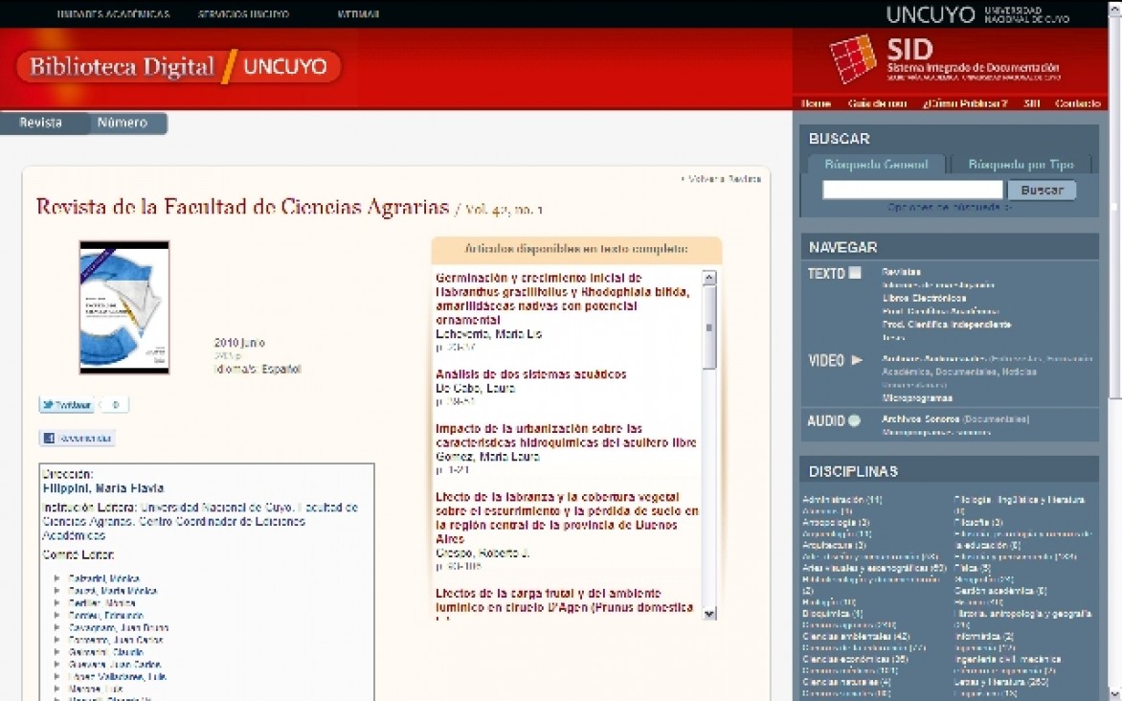Click the TEXTO document icon
The image size is (1122, 701).
(854, 273)
